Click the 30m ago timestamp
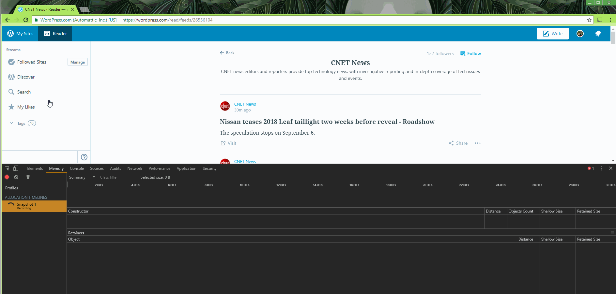This screenshot has height=294, width=616. tap(242, 110)
